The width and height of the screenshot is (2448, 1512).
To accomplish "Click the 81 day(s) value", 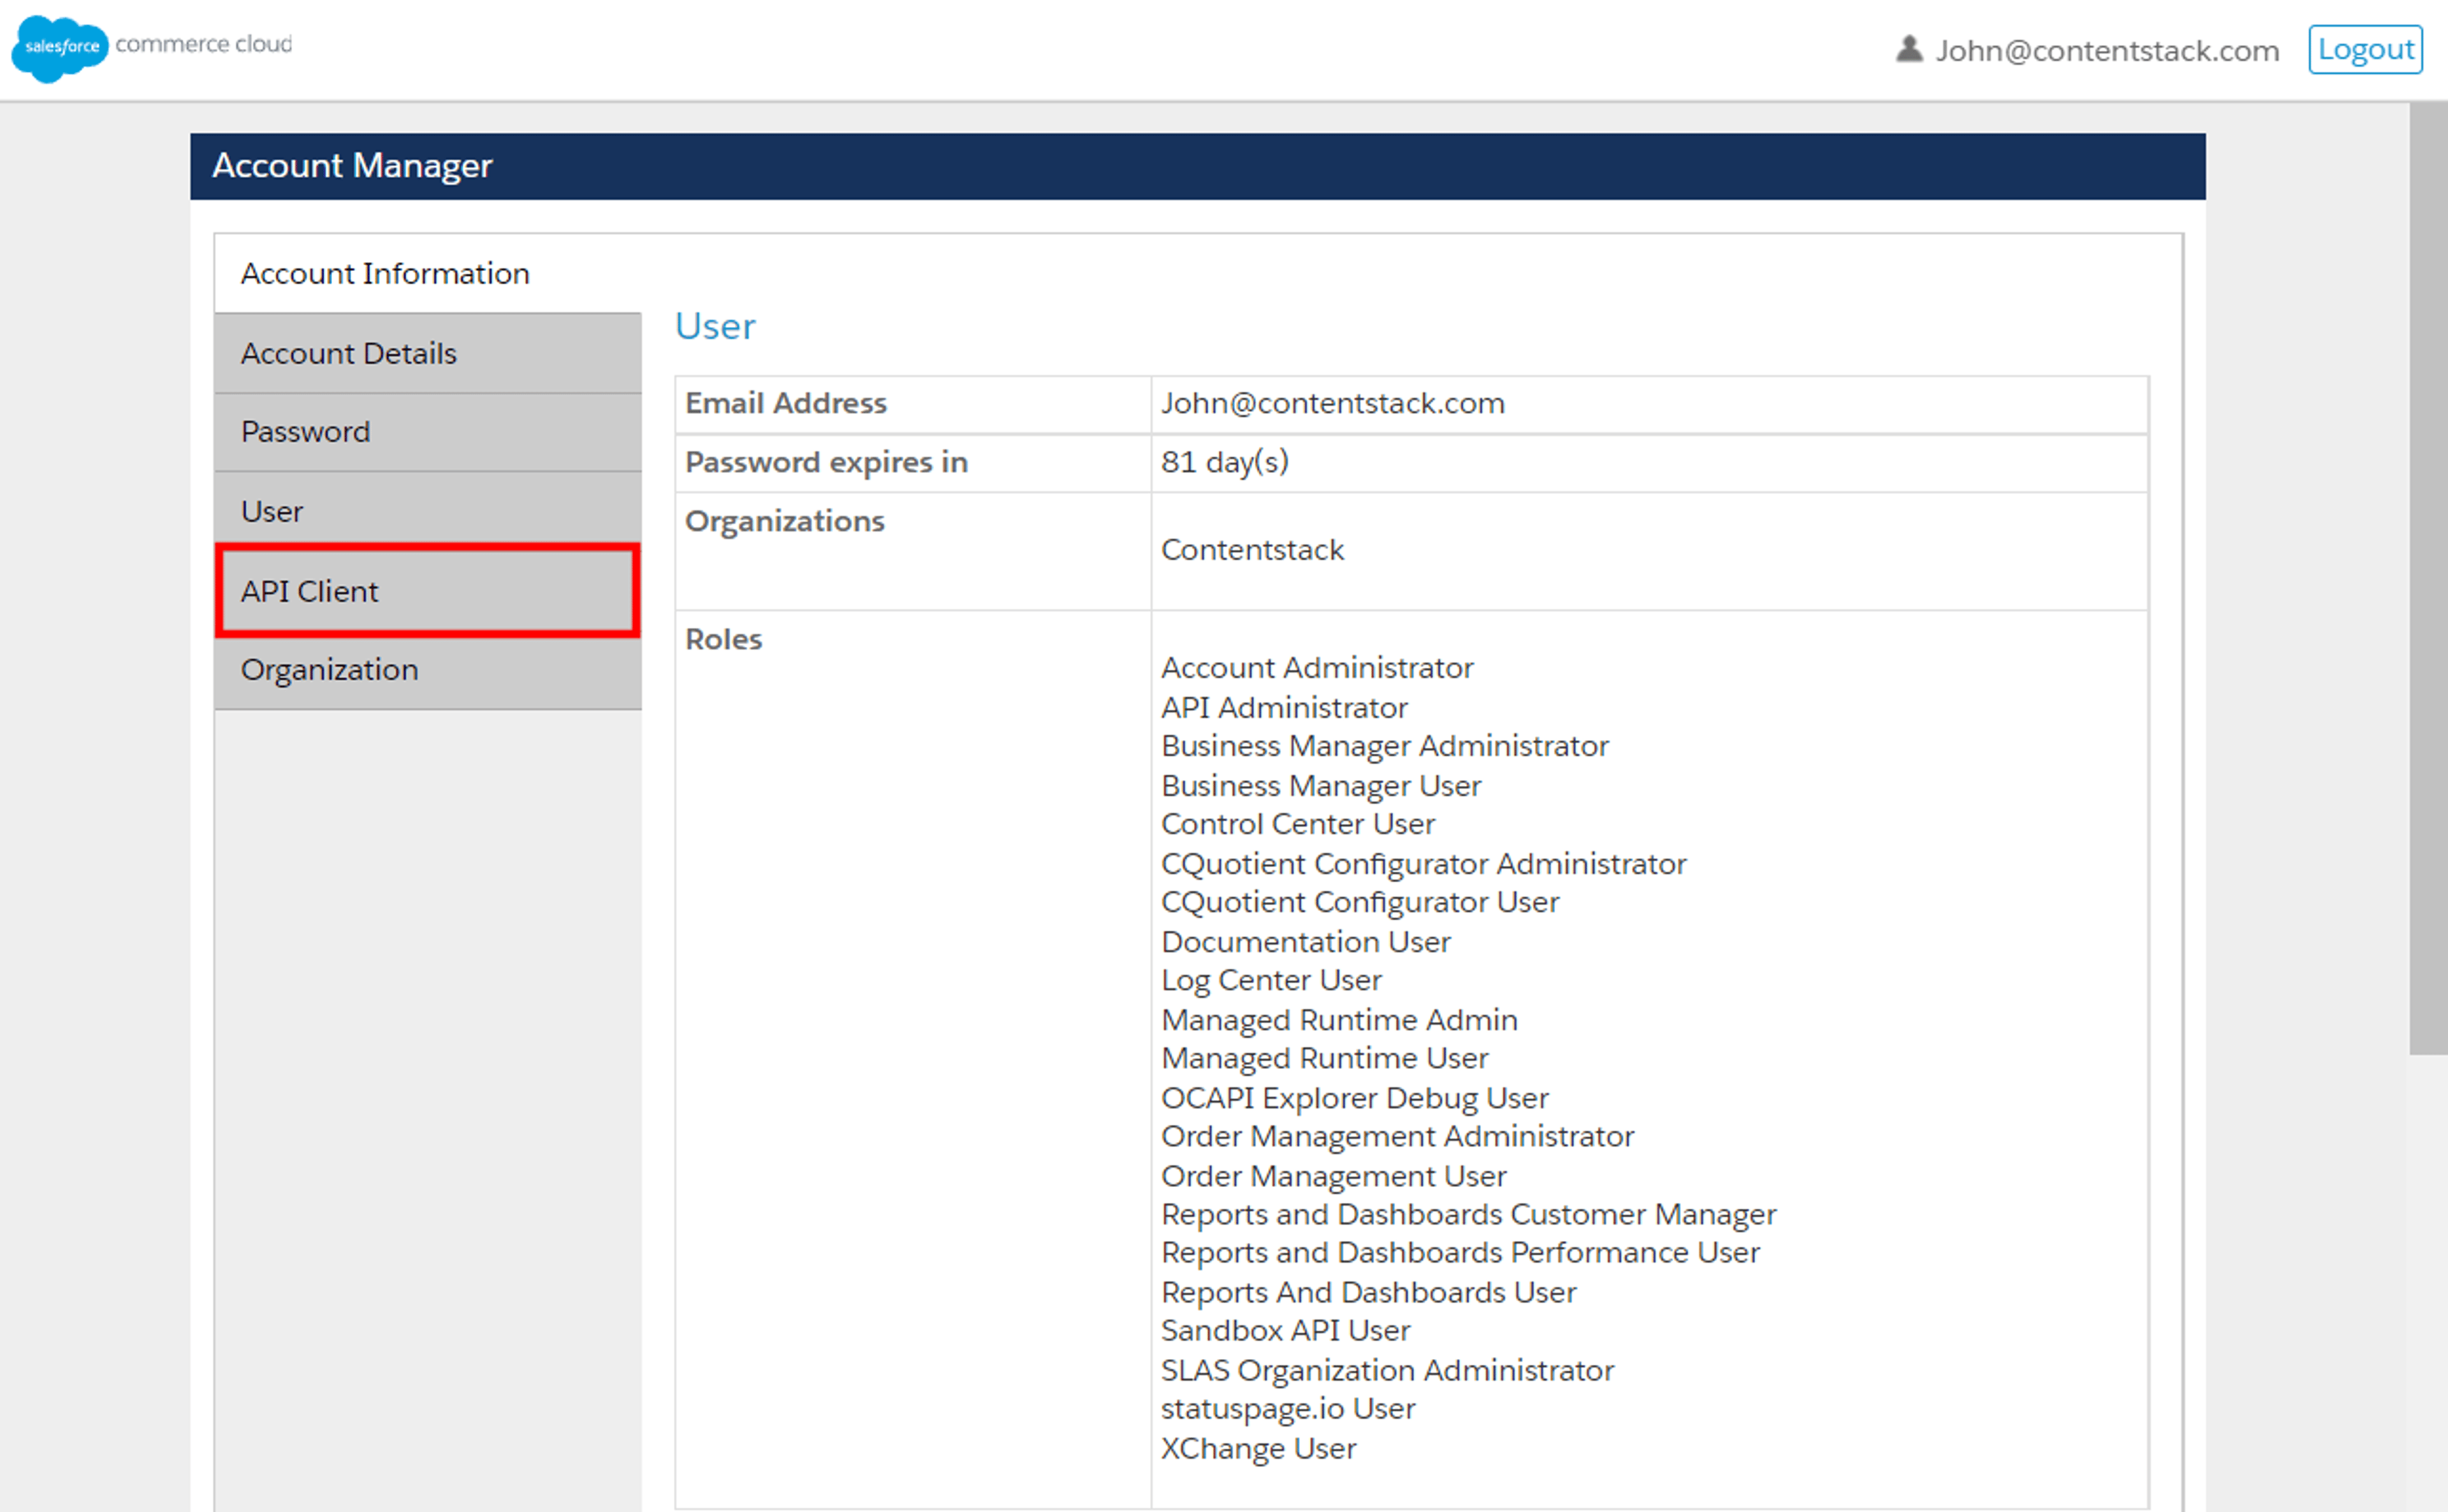I will tap(1225, 462).
